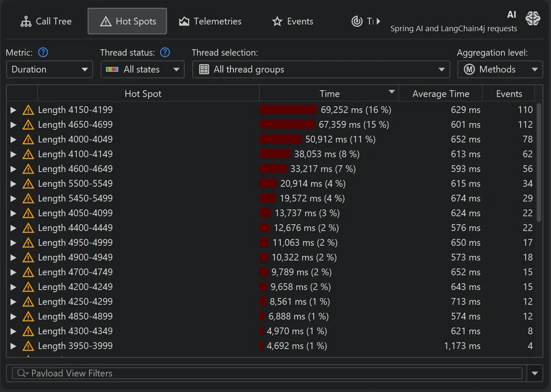Select the Hot Spots tab
Image resolution: width=551 pixels, height=392 pixels.
point(127,21)
